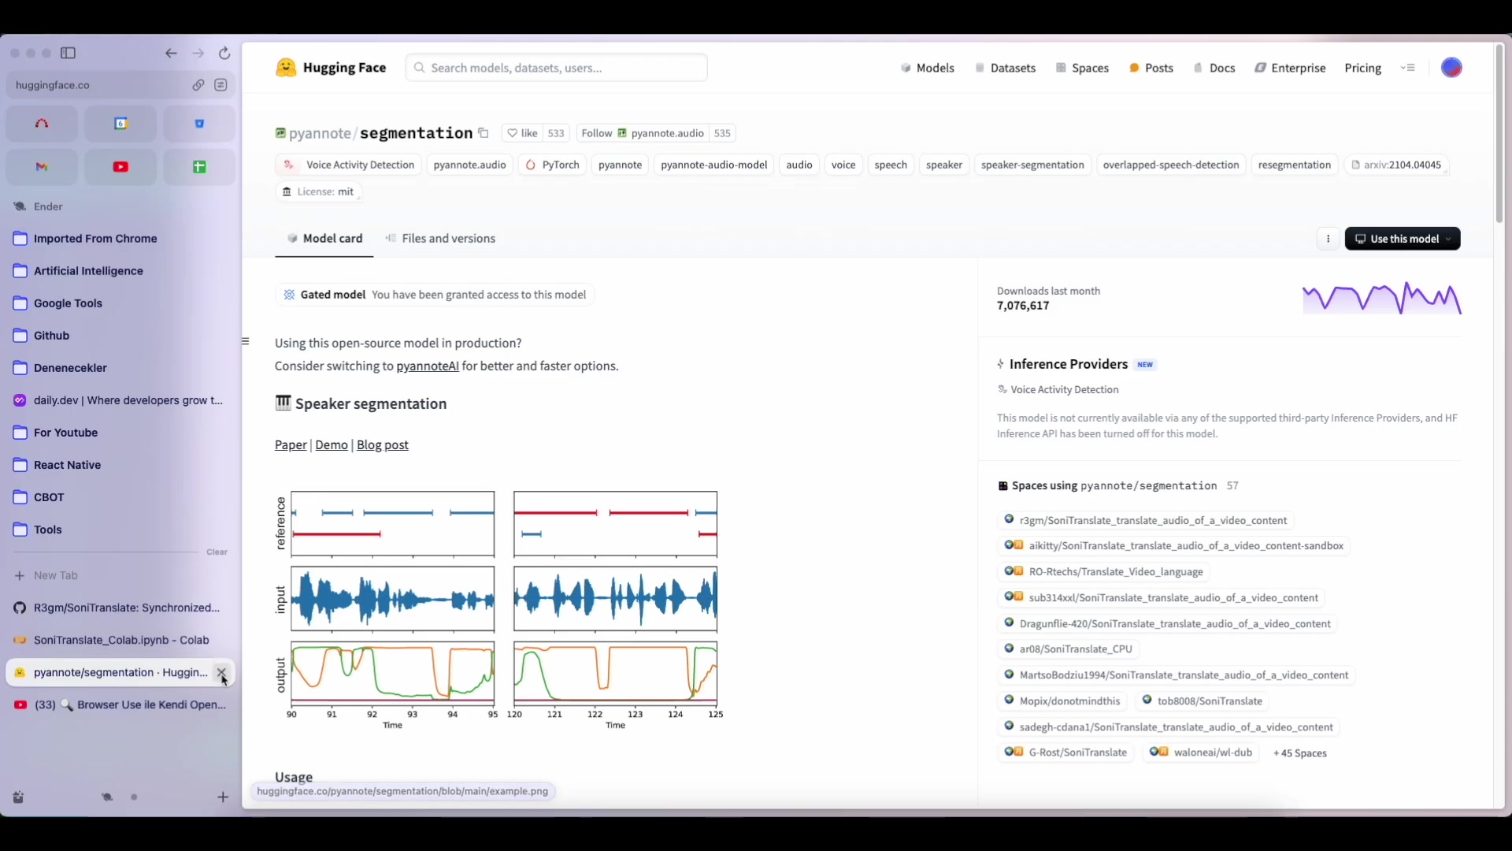Open the Spaces nav item
1512x851 pixels.
click(x=1083, y=68)
